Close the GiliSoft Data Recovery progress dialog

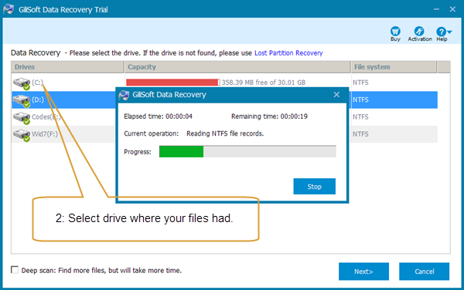336,95
